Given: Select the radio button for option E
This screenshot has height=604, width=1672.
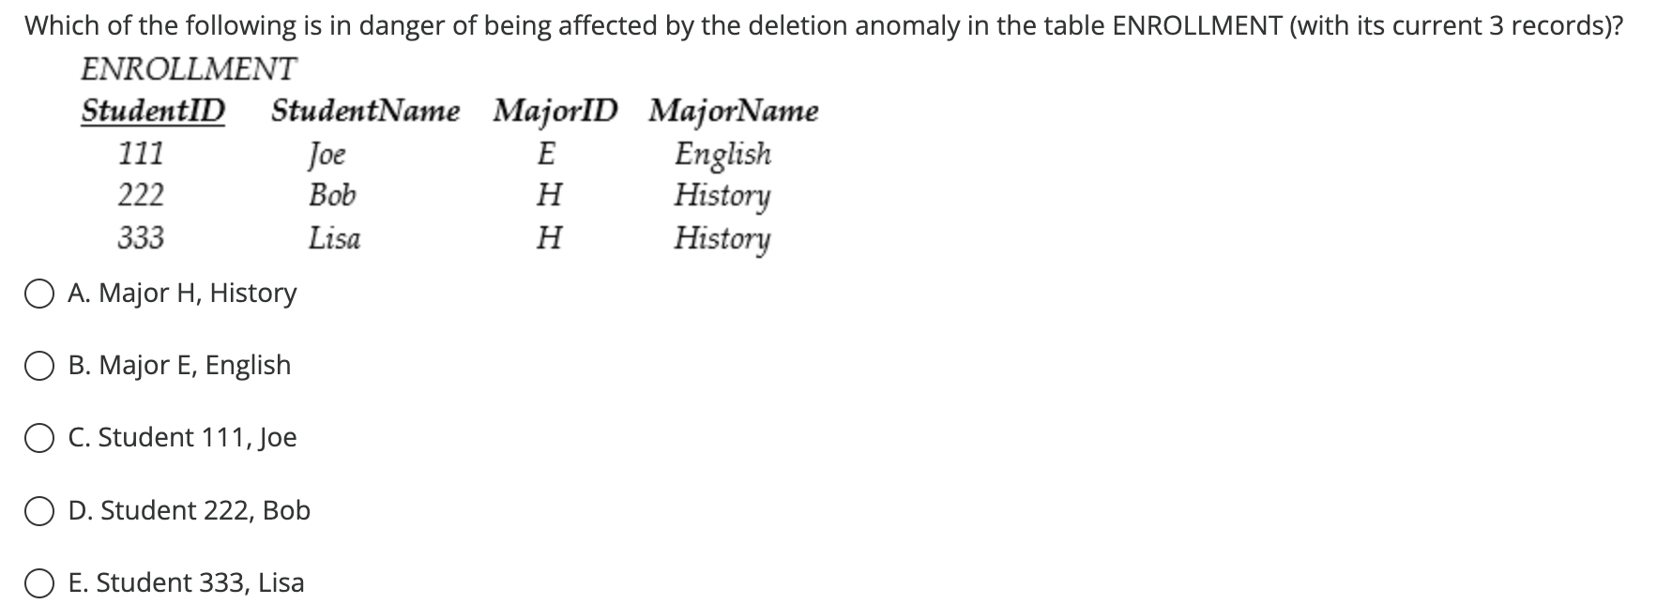Looking at the screenshot, I should pos(38,582).
